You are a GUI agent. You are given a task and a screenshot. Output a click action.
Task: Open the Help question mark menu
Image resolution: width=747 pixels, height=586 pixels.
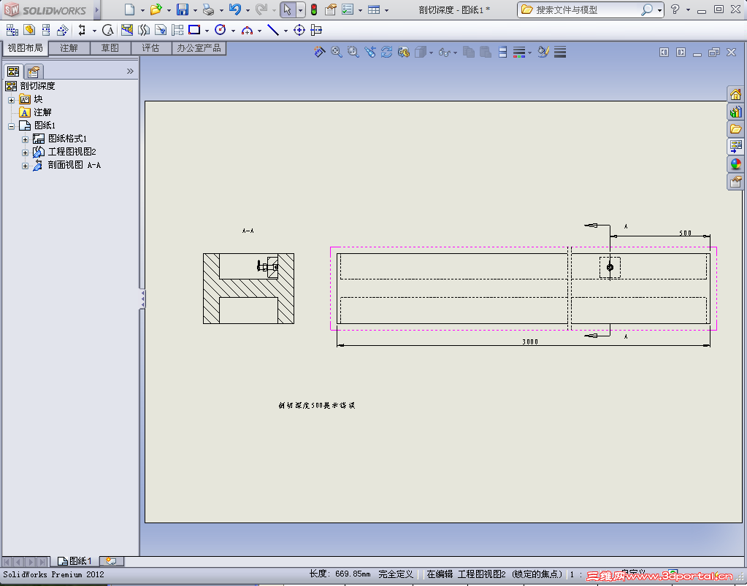tap(675, 9)
